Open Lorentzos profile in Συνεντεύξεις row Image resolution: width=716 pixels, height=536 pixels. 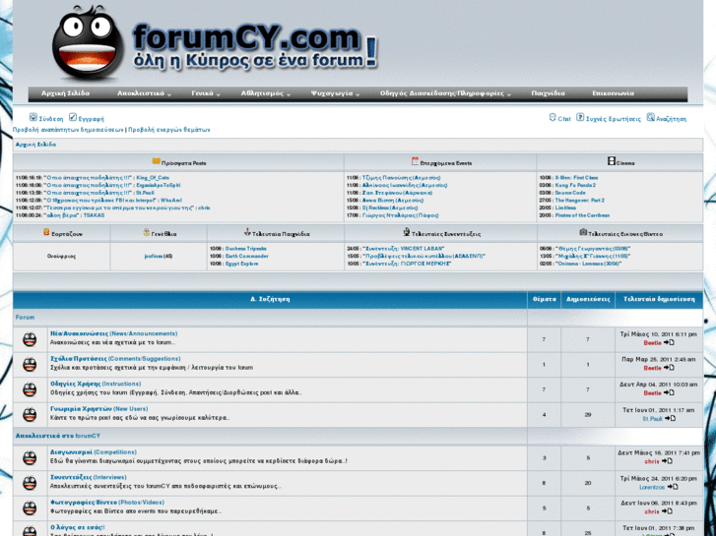pyautogui.click(x=652, y=487)
